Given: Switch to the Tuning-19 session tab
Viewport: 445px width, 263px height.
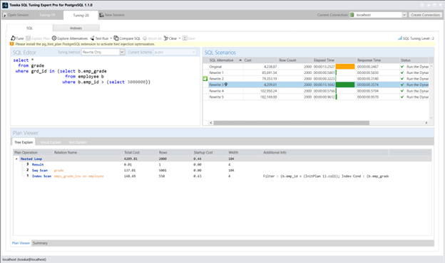Looking at the screenshot, I should click(47, 15).
